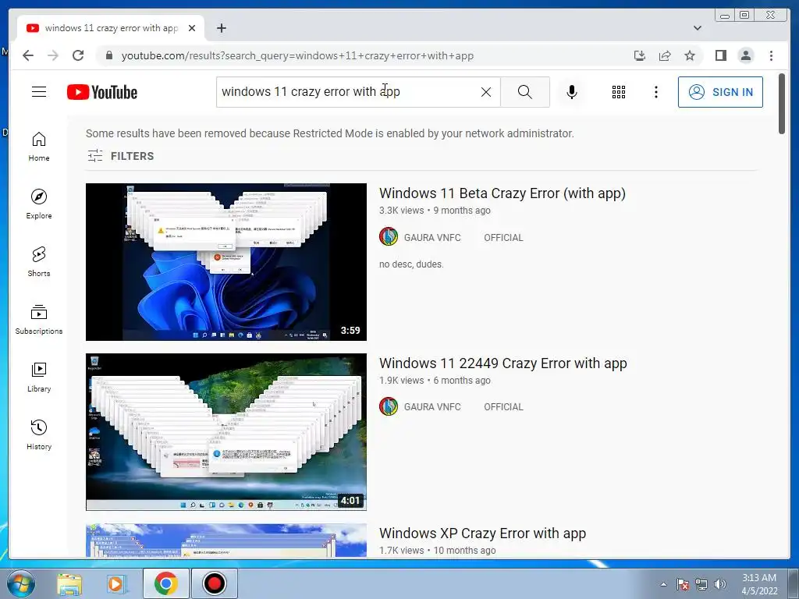The width and height of the screenshot is (799, 599).
Task: Click the 3:59 video thumbnail
Action: (225, 262)
